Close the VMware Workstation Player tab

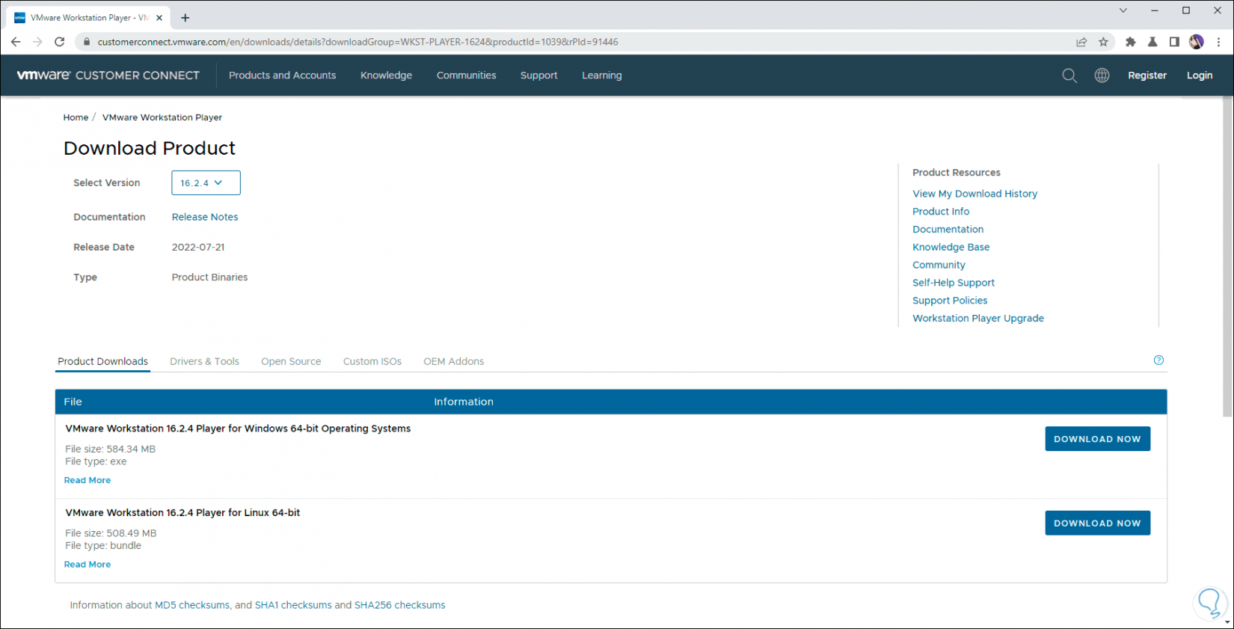(x=159, y=18)
